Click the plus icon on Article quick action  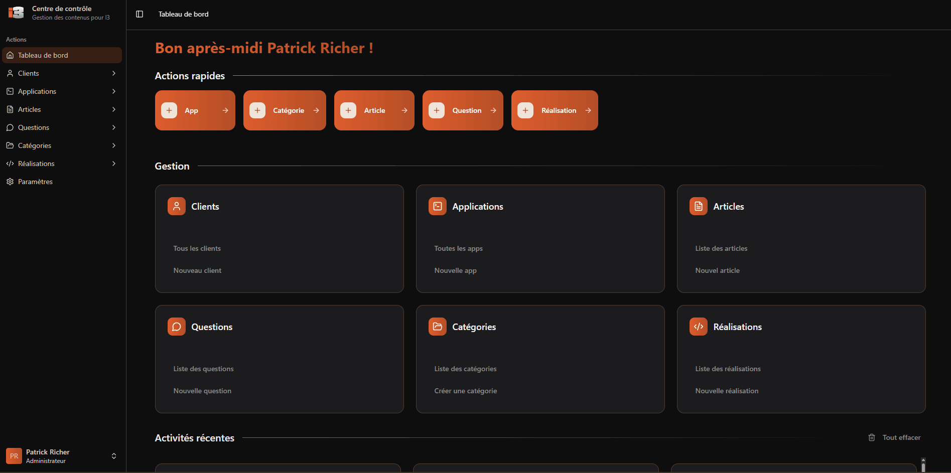(x=348, y=110)
